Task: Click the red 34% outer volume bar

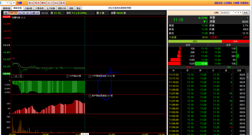Action: click(235, 41)
